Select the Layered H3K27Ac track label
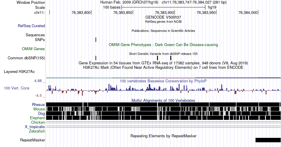Screen dimensions: 281x147 19,71
